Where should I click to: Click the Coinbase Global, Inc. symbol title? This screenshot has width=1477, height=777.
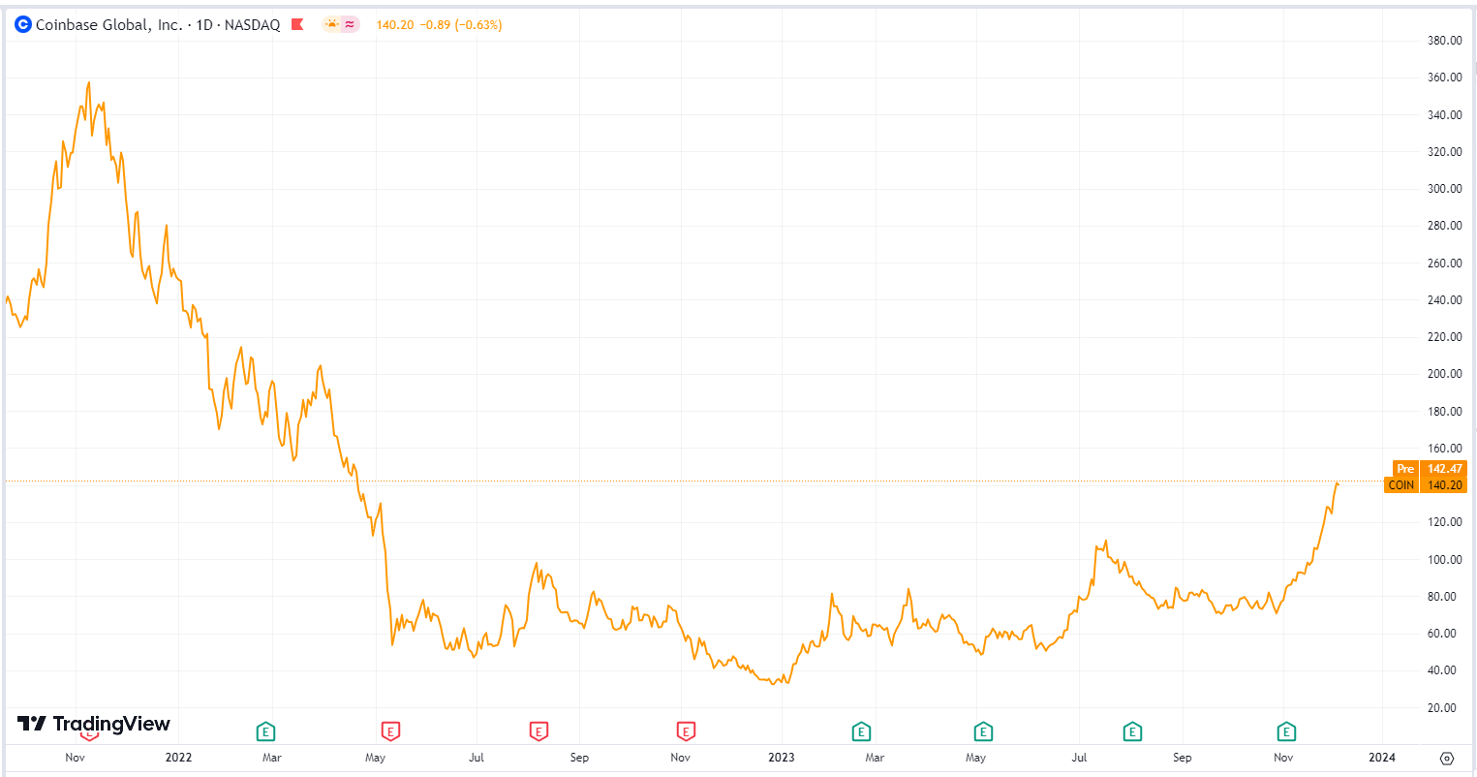click(x=158, y=24)
